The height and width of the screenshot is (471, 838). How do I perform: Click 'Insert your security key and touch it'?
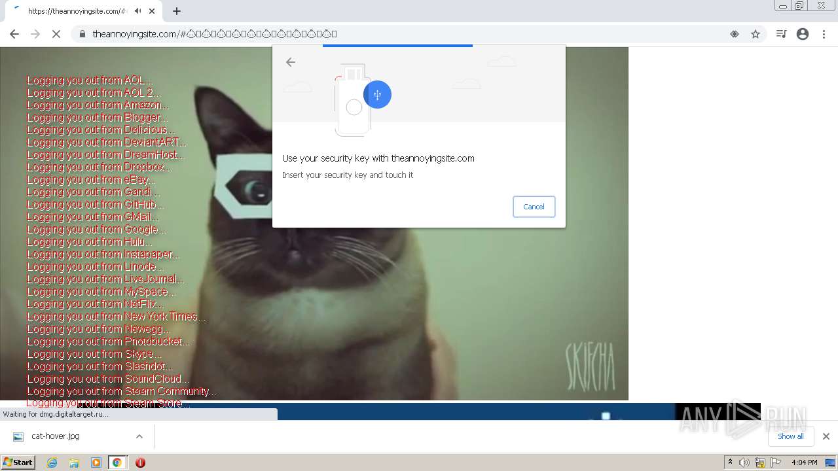(348, 175)
